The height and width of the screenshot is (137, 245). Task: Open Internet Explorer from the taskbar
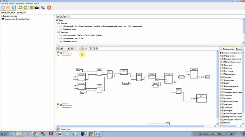click(x=11, y=134)
